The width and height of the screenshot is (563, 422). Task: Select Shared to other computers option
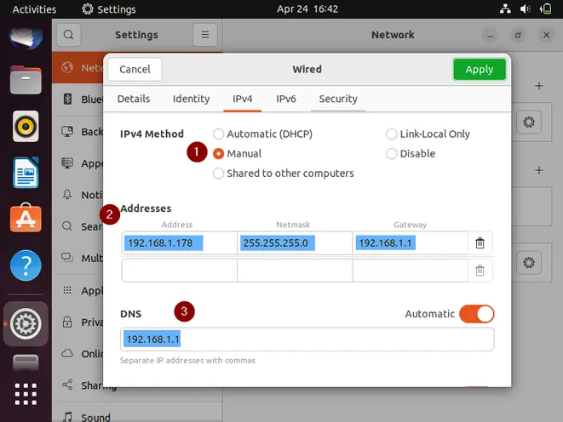point(219,173)
